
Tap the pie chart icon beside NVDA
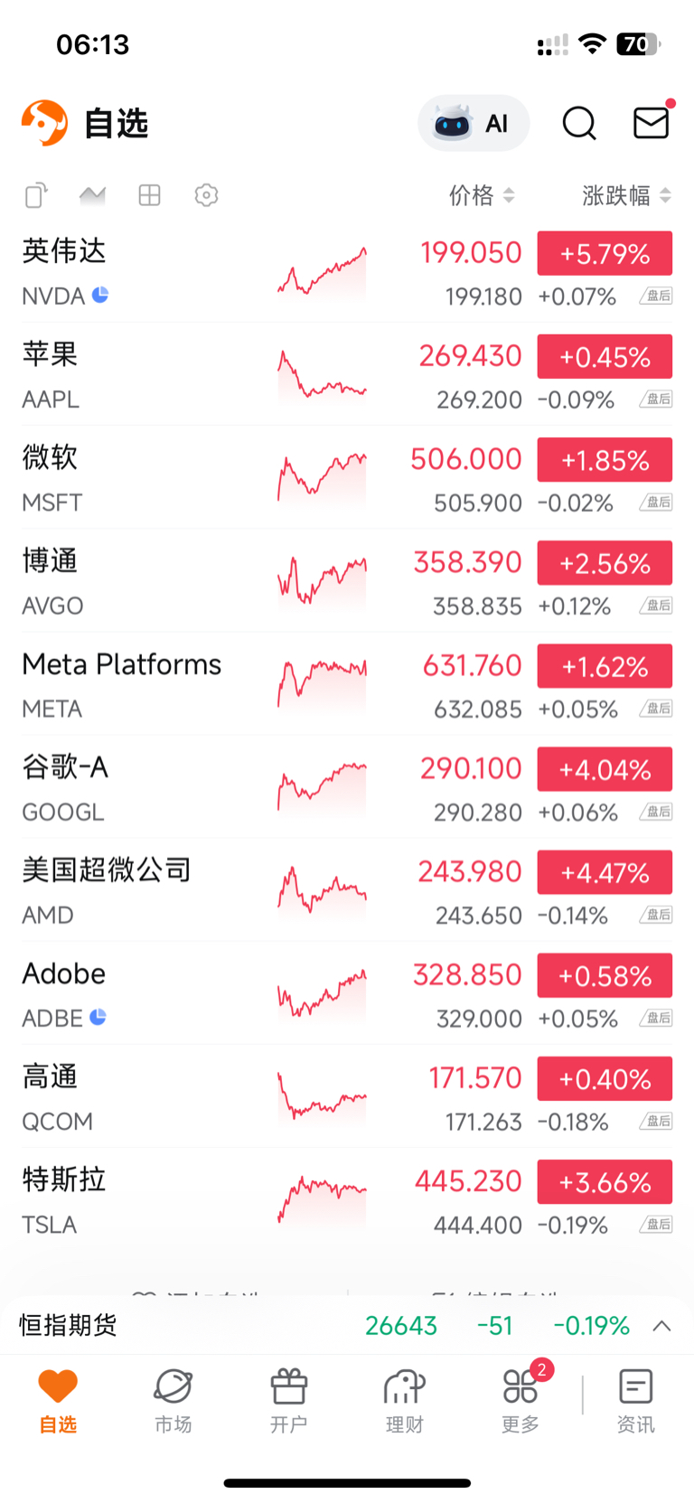[x=100, y=295]
